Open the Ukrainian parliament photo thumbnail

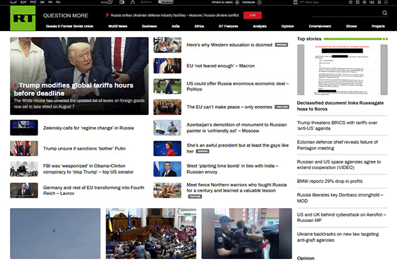click(x=151, y=233)
